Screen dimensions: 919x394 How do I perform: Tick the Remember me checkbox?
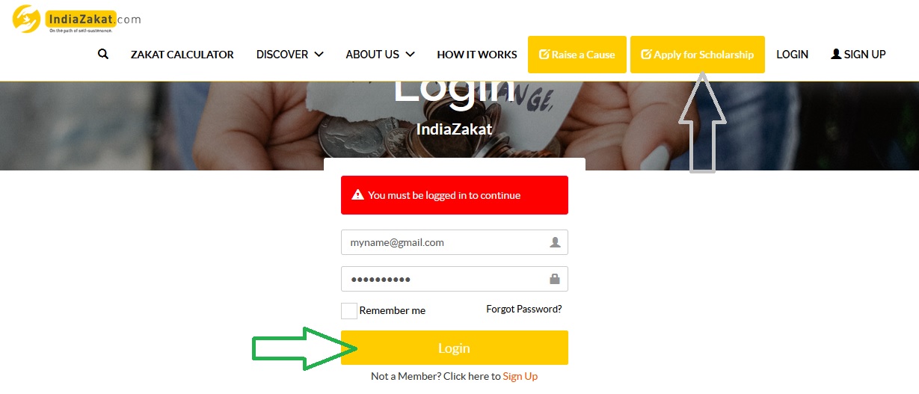coord(349,311)
